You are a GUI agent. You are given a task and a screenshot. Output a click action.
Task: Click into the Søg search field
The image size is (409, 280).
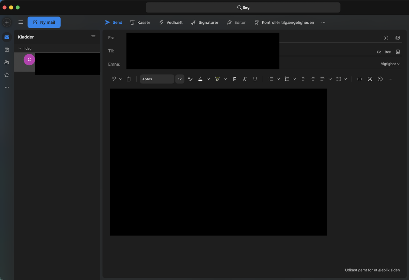[x=243, y=7]
